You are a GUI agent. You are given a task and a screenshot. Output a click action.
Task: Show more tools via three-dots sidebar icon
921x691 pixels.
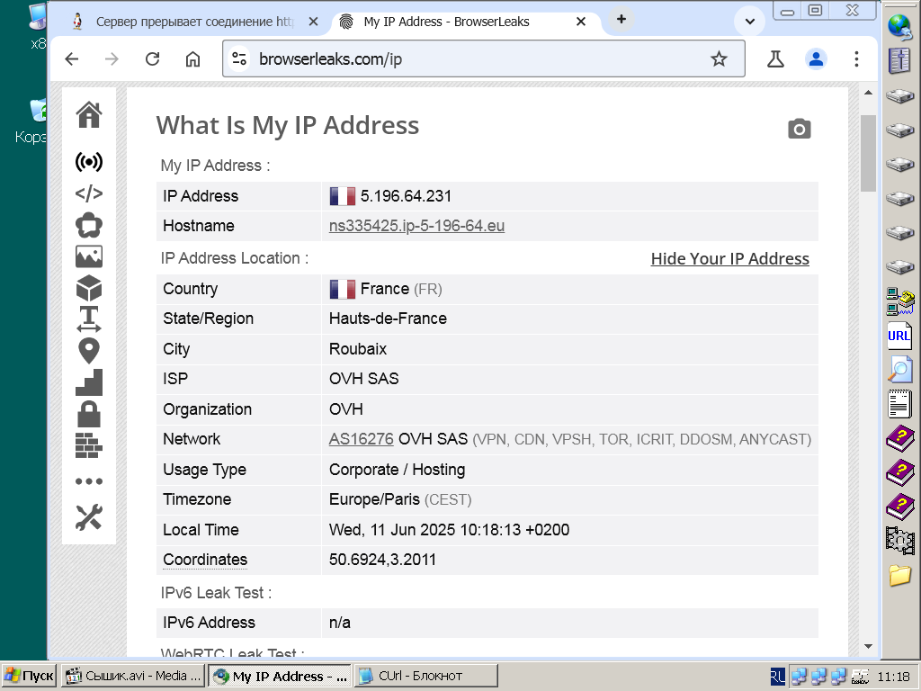tap(89, 481)
